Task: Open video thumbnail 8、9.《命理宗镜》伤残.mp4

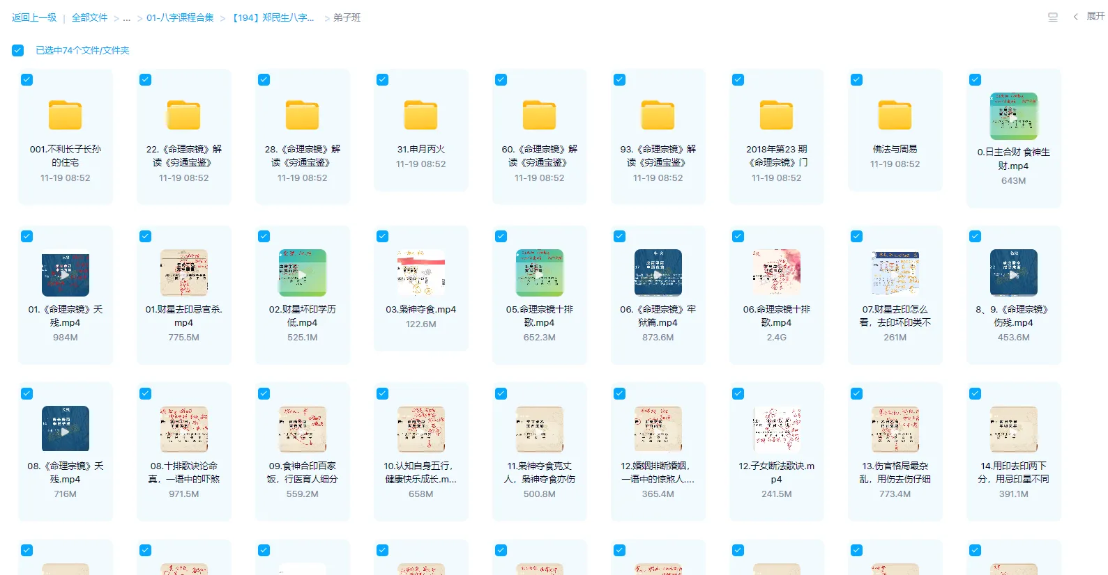Action: pyautogui.click(x=1014, y=273)
